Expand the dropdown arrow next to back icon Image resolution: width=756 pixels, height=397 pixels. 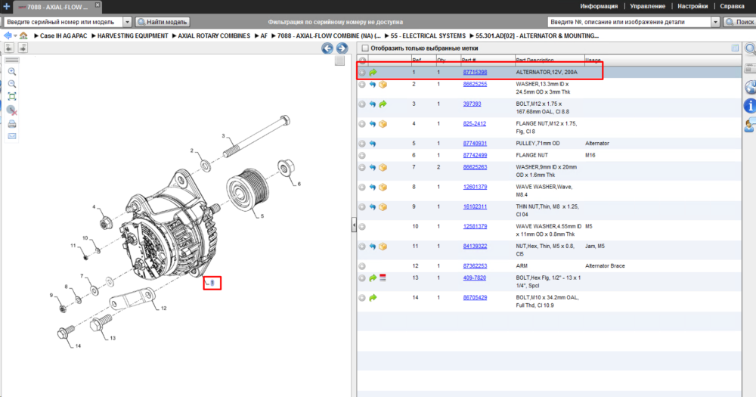pyautogui.click(x=15, y=36)
